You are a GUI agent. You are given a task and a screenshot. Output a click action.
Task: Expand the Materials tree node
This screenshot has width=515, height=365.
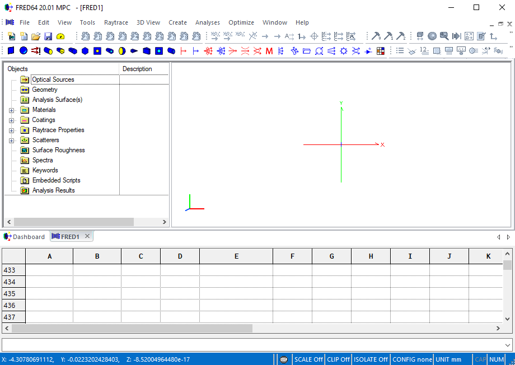[x=11, y=110]
